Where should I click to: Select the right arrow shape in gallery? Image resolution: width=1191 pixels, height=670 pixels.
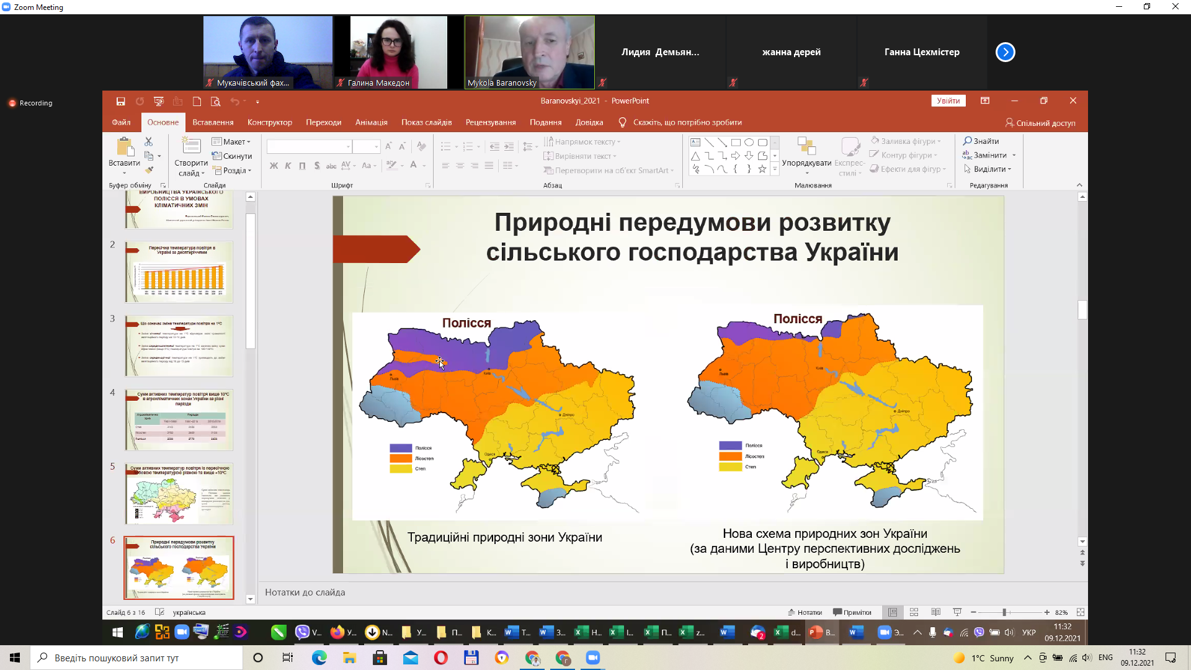(736, 156)
